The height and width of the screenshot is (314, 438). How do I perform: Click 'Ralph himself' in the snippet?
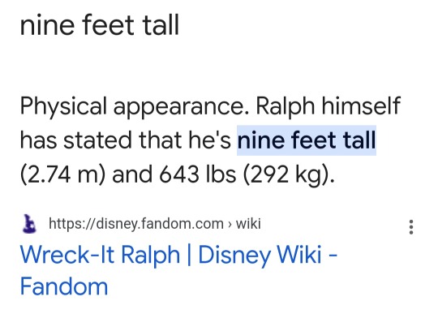328,105
